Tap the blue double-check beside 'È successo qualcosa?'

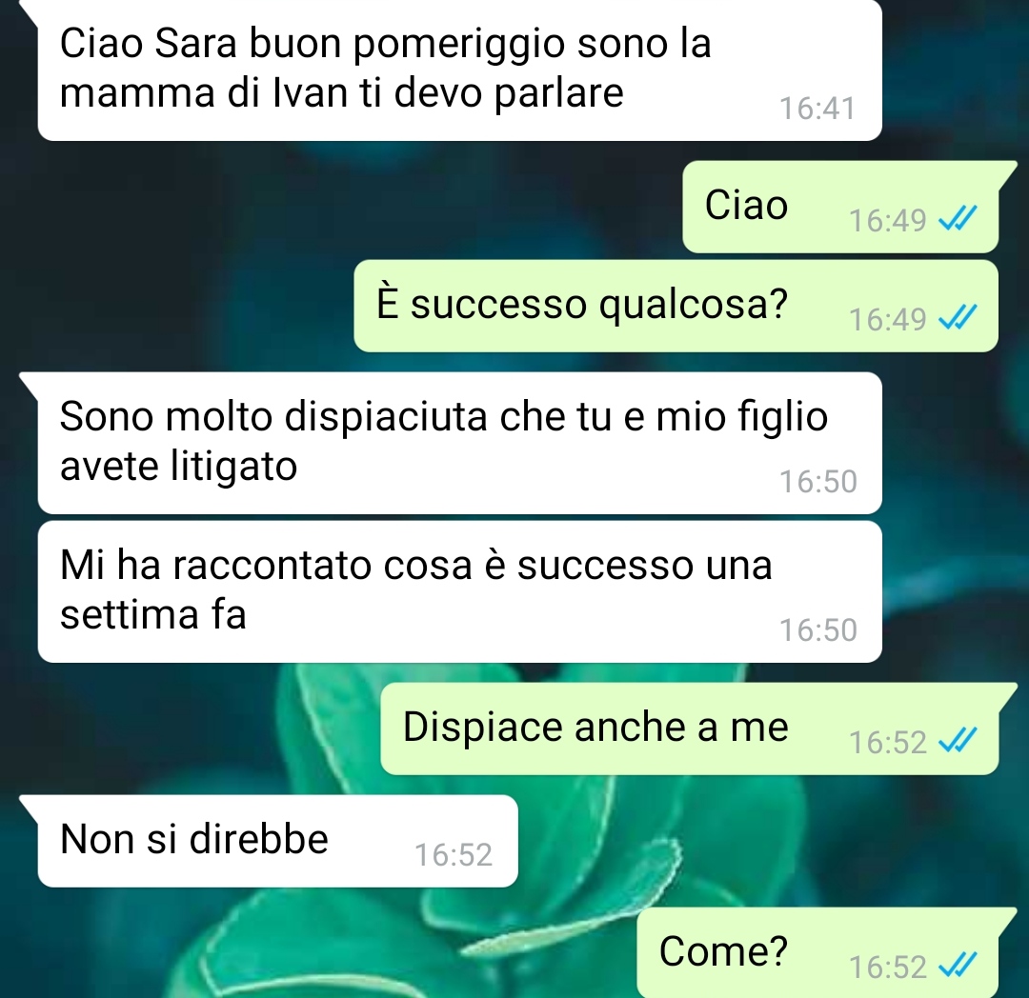tap(958, 318)
